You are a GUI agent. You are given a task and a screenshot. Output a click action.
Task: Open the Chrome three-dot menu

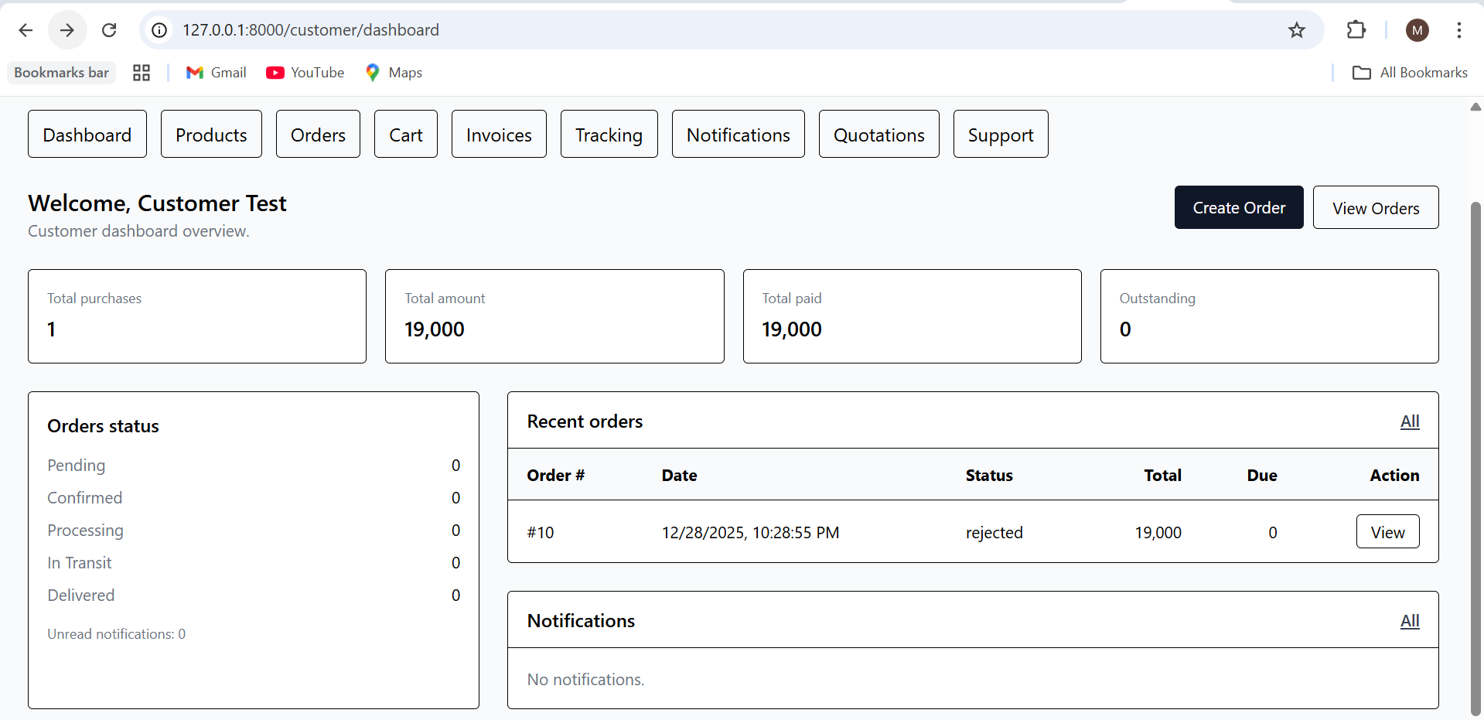pyautogui.click(x=1459, y=30)
